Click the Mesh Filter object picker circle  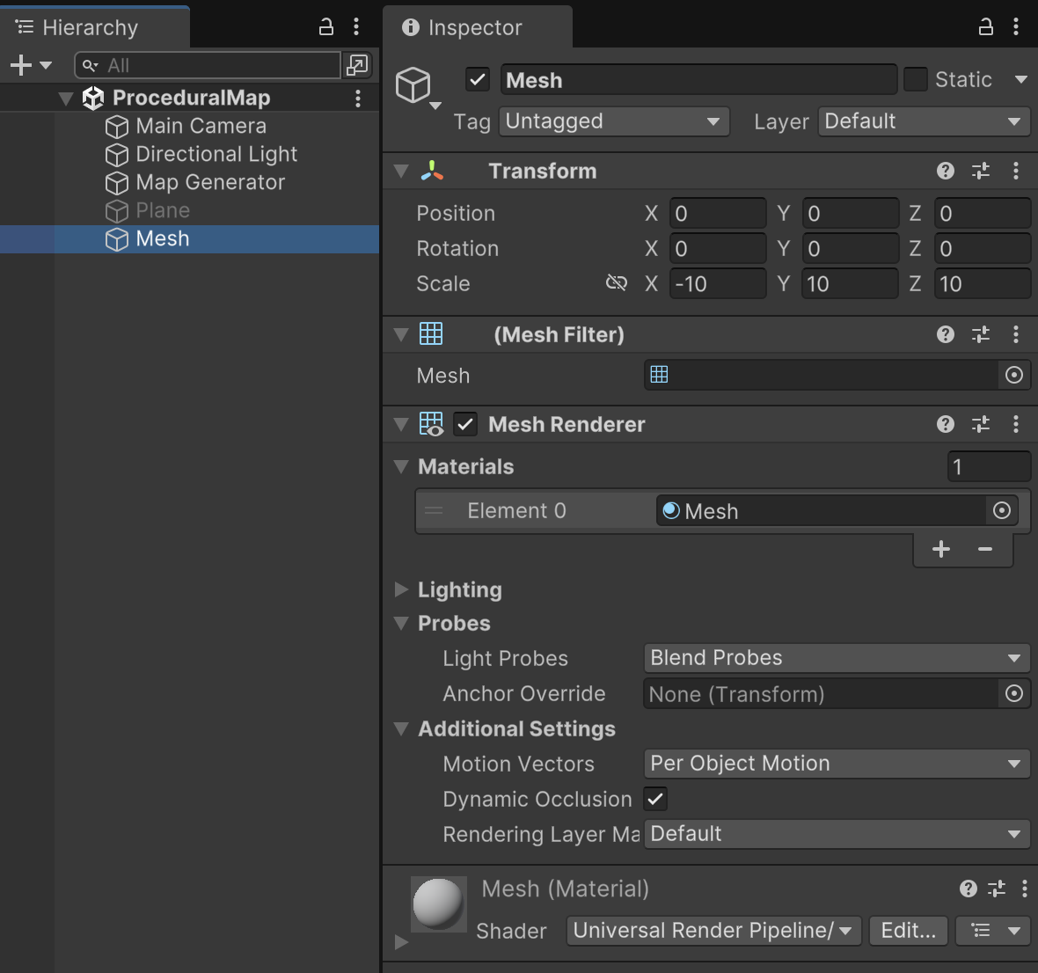(1014, 376)
